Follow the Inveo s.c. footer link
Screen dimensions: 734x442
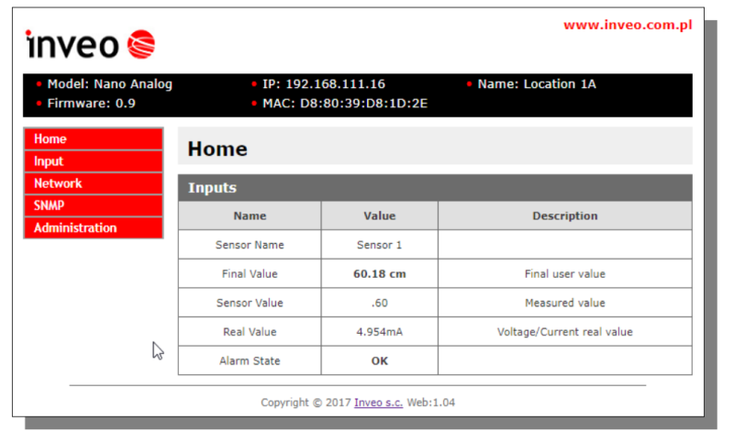[378, 402]
